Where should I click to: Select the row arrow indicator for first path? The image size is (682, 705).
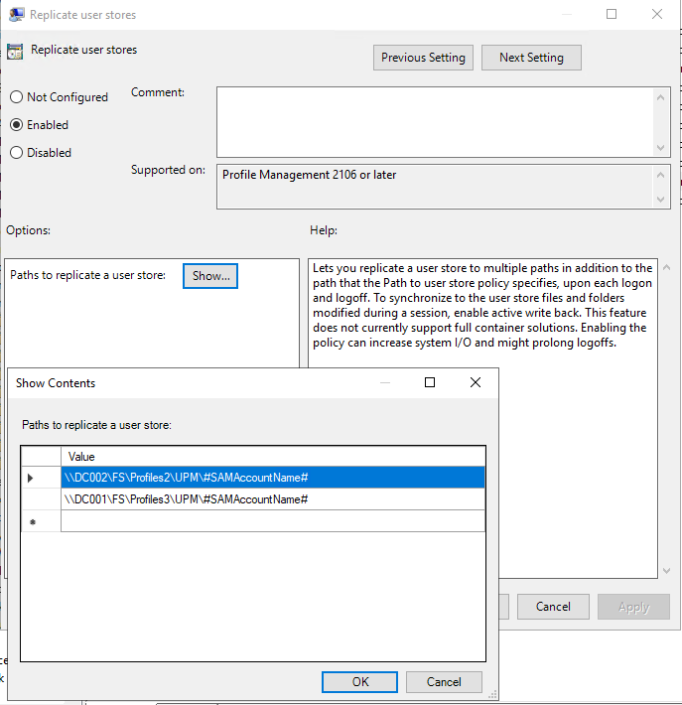coord(31,478)
